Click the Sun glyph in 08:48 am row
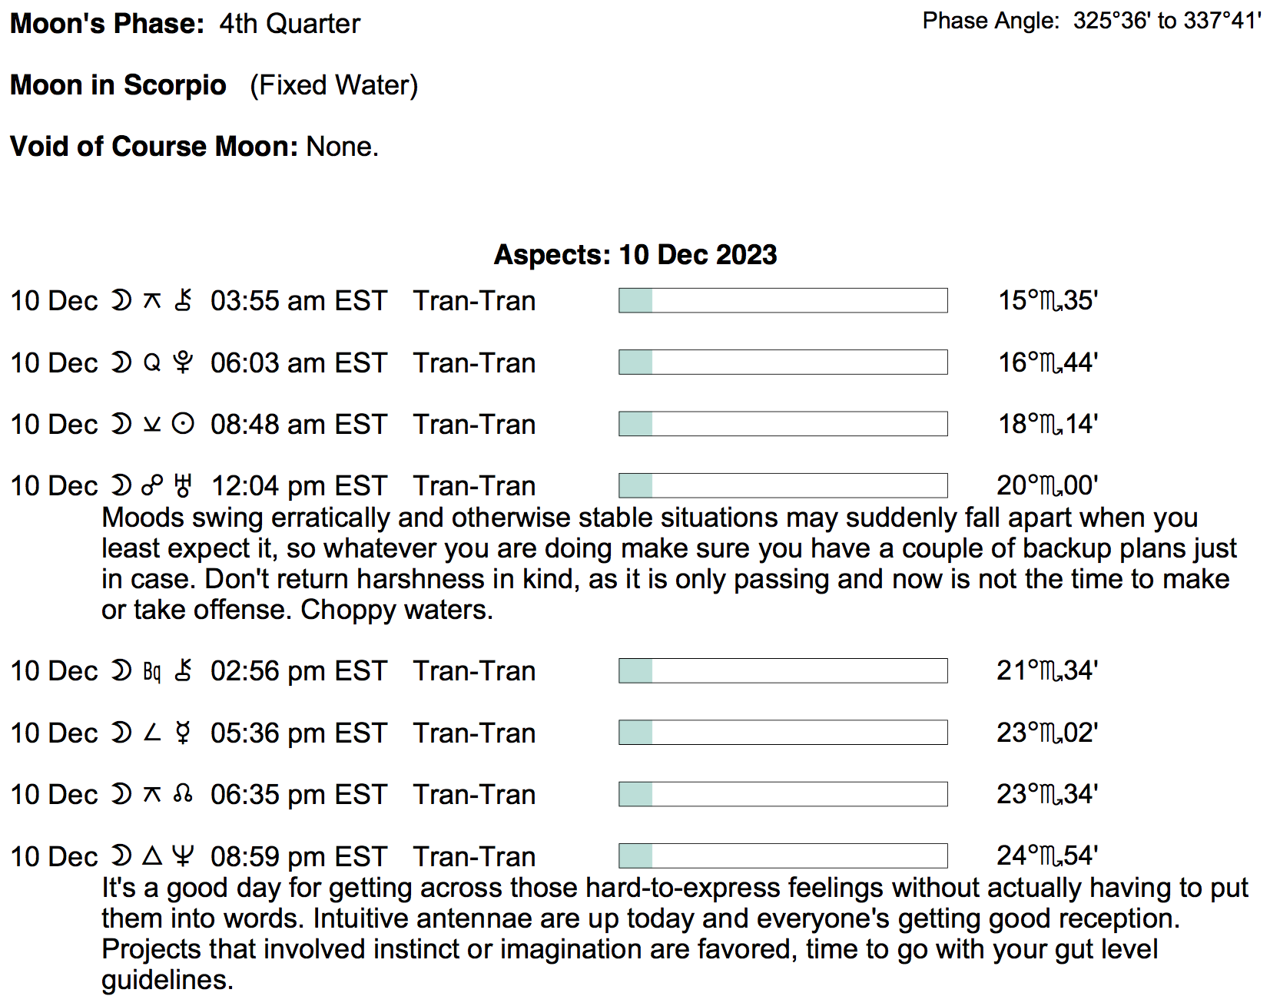Image resolution: width=1280 pixels, height=1006 pixels. [183, 424]
